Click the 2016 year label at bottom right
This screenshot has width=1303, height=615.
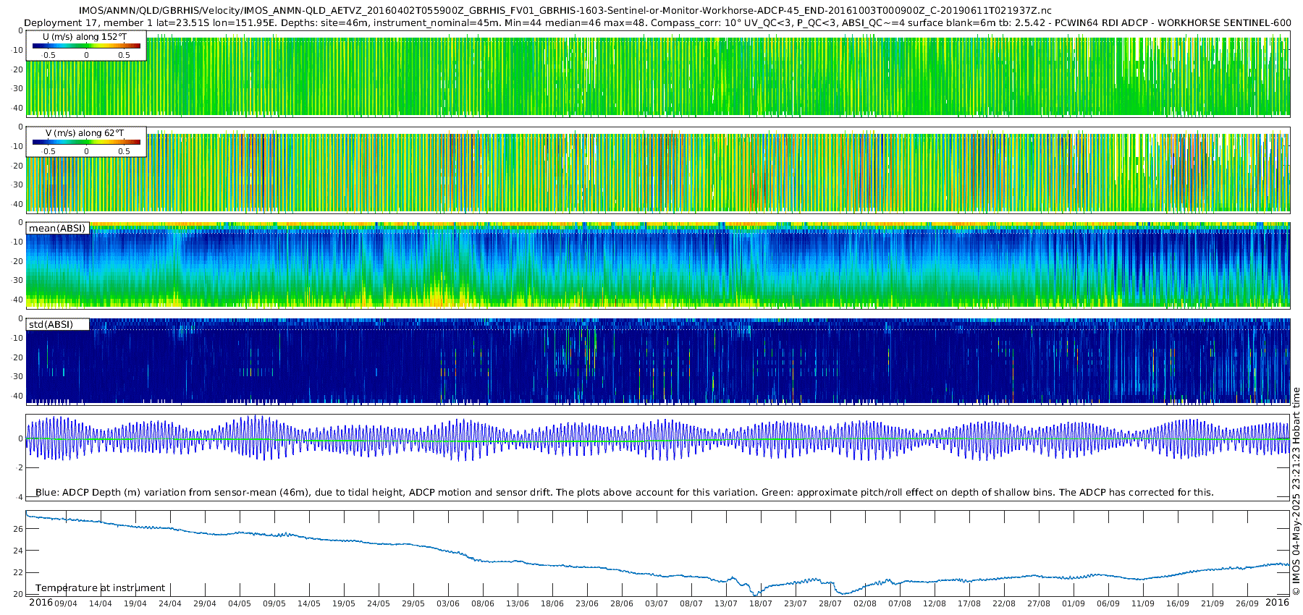pos(1277,603)
